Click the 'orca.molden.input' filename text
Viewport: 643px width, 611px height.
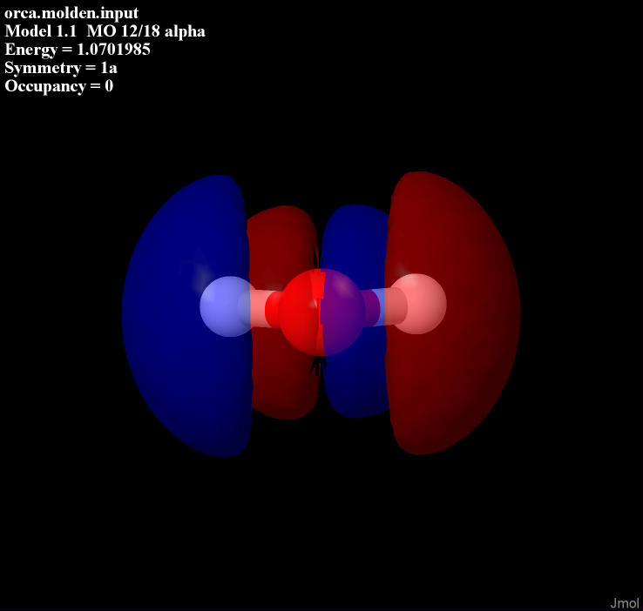tap(71, 13)
